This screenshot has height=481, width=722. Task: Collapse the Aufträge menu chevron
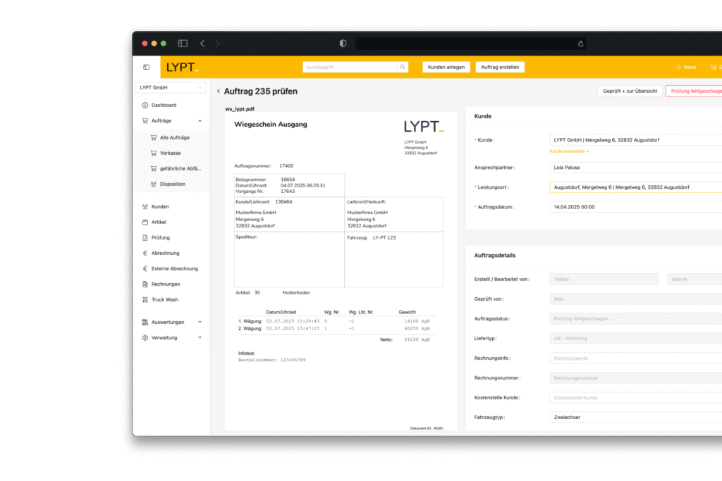pos(200,121)
